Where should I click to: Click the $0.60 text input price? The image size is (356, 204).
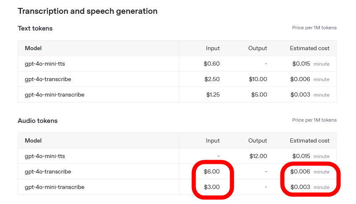click(x=212, y=64)
